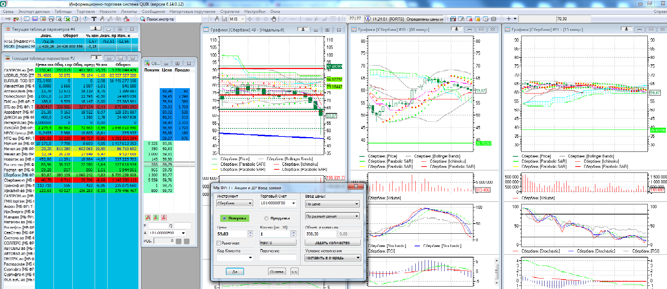Click the Поручение input field

pyautogui.click(x=278, y=258)
